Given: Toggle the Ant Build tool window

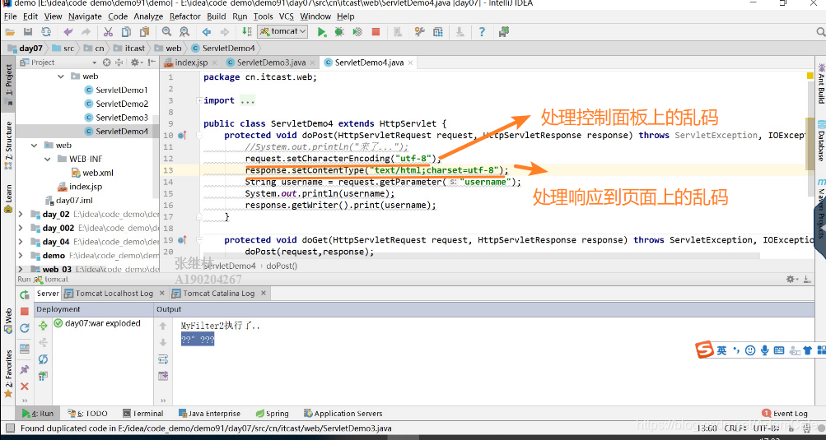Looking at the screenshot, I should [x=821, y=84].
